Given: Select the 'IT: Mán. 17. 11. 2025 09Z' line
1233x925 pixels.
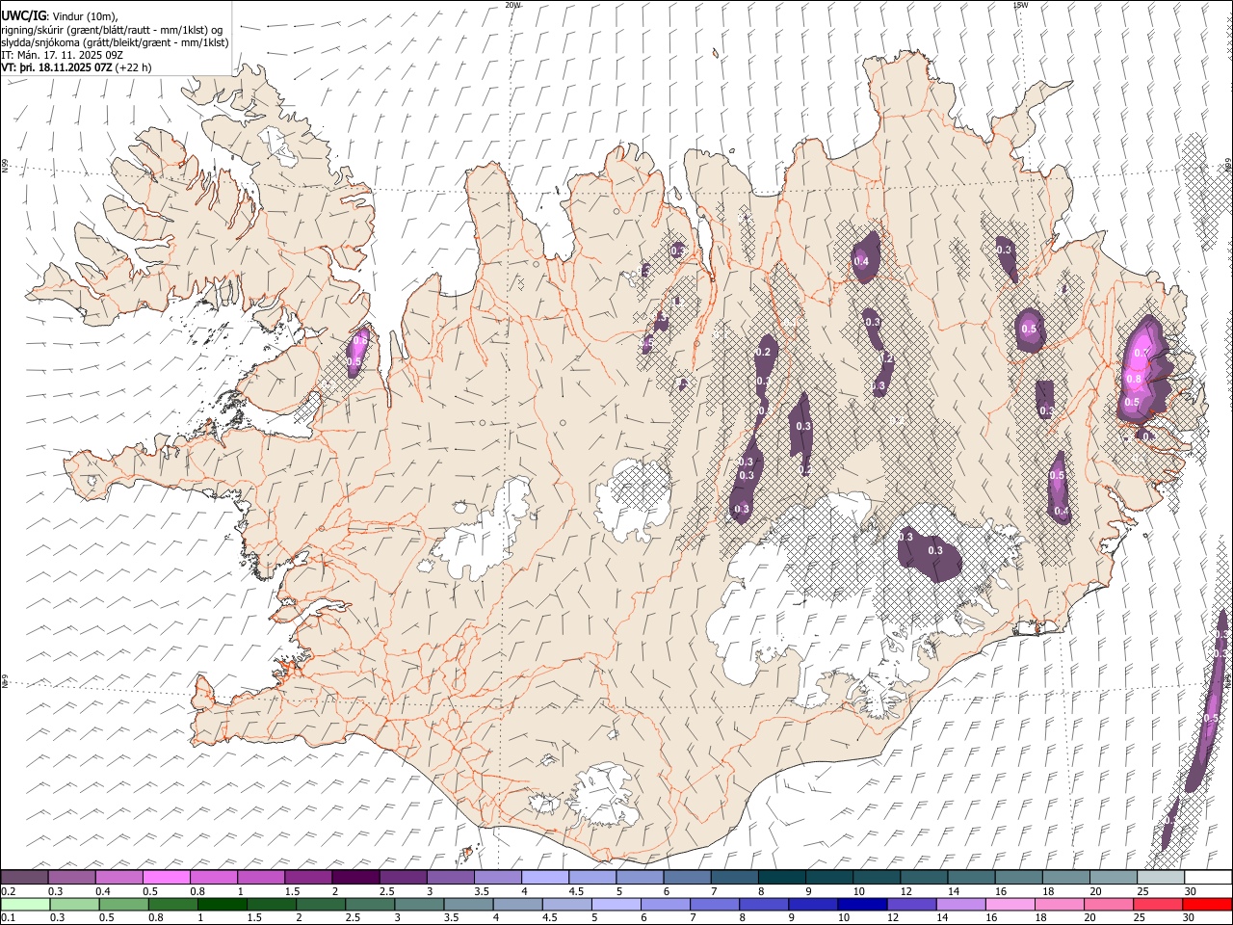Looking at the screenshot, I should click(x=62, y=55).
